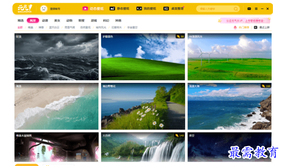Choose the 宇宙星空 sub-filter

pyautogui.click(x=132, y=27)
